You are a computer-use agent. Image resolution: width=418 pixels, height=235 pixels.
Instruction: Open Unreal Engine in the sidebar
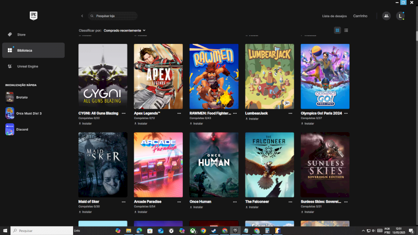point(27,66)
